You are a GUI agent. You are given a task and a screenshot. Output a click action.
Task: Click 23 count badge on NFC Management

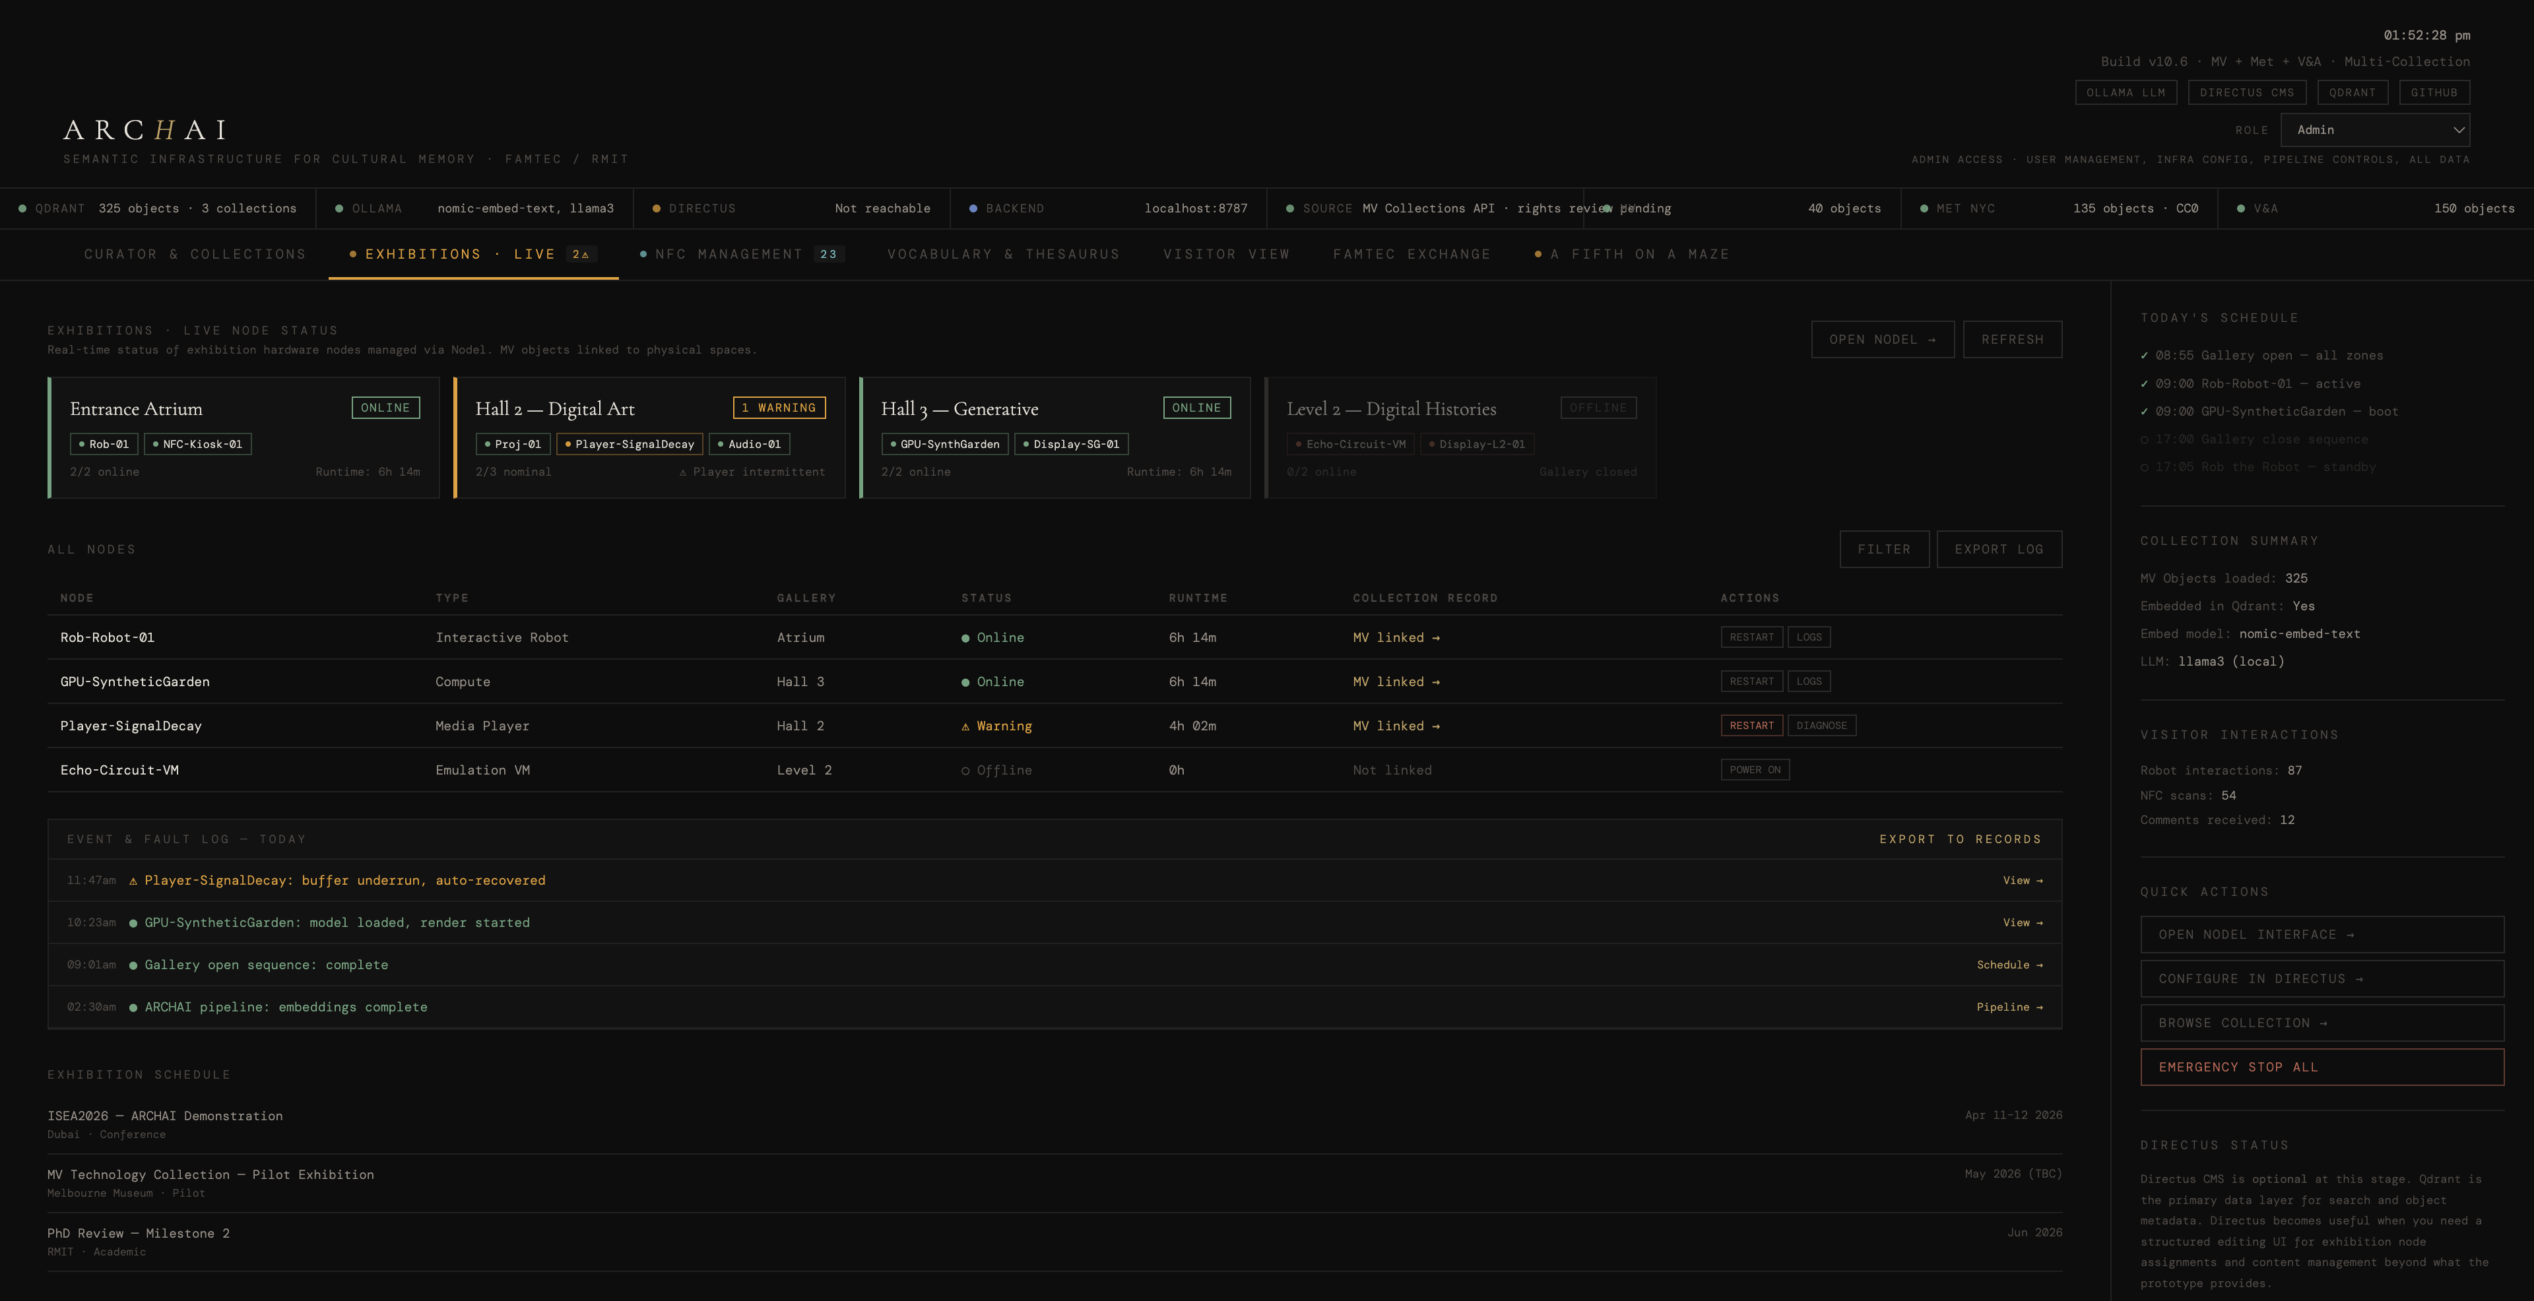(x=828, y=255)
